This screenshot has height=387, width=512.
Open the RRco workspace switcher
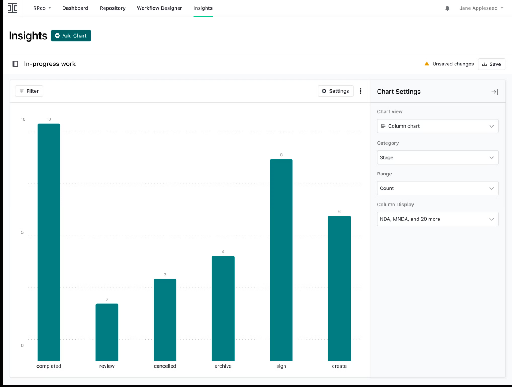pos(42,8)
